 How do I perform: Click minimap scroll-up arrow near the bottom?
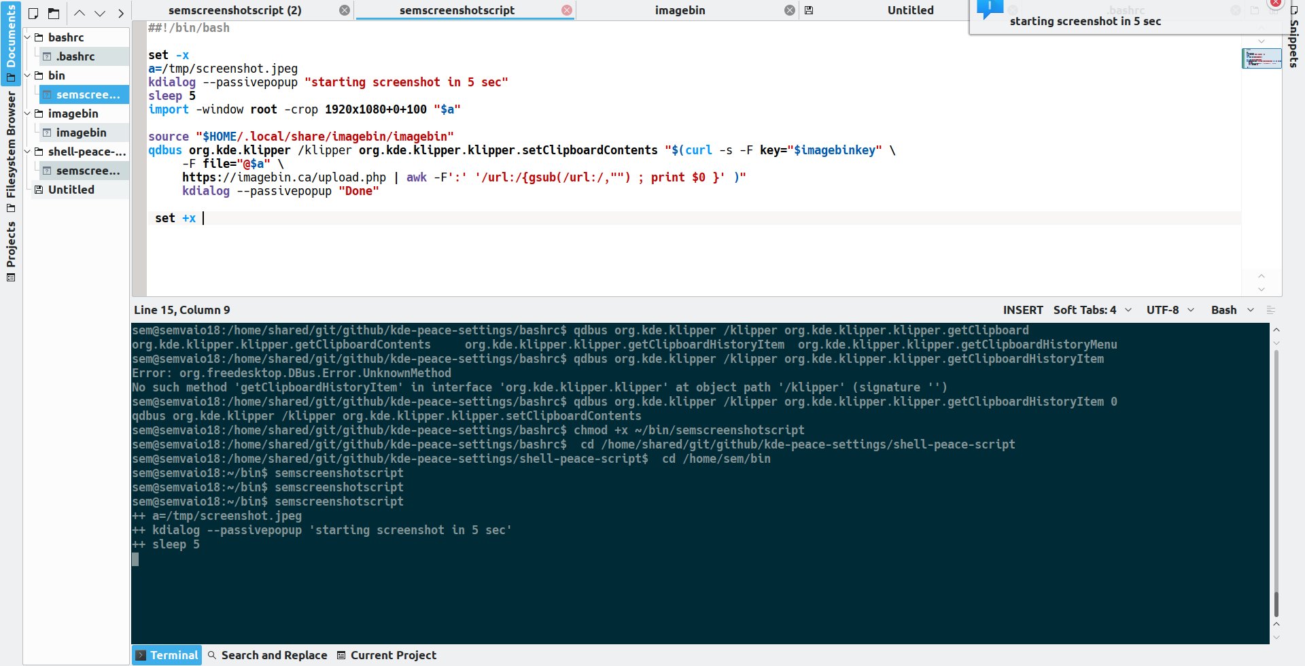[x=1261, y=276]
